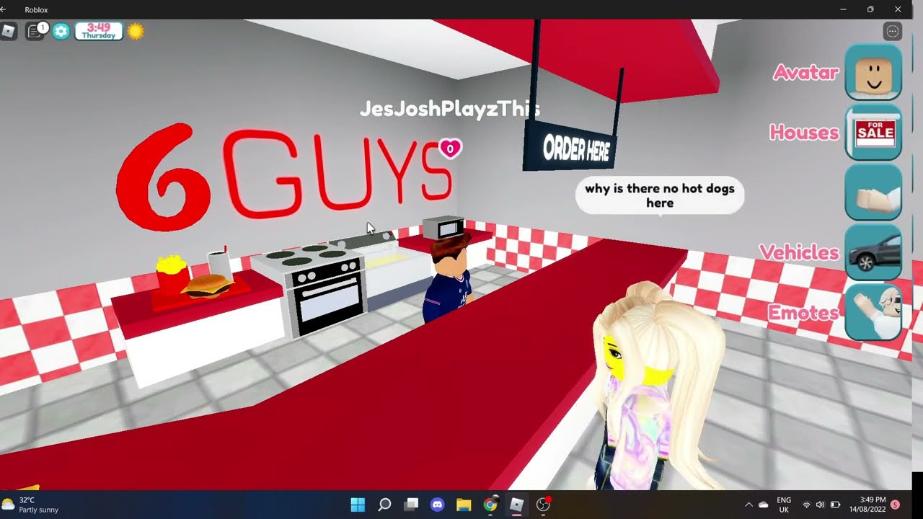The height and width of the screenshot is (519, 923).
Task: Click the 3:49 Thursday time display
Action: point(98,31)
